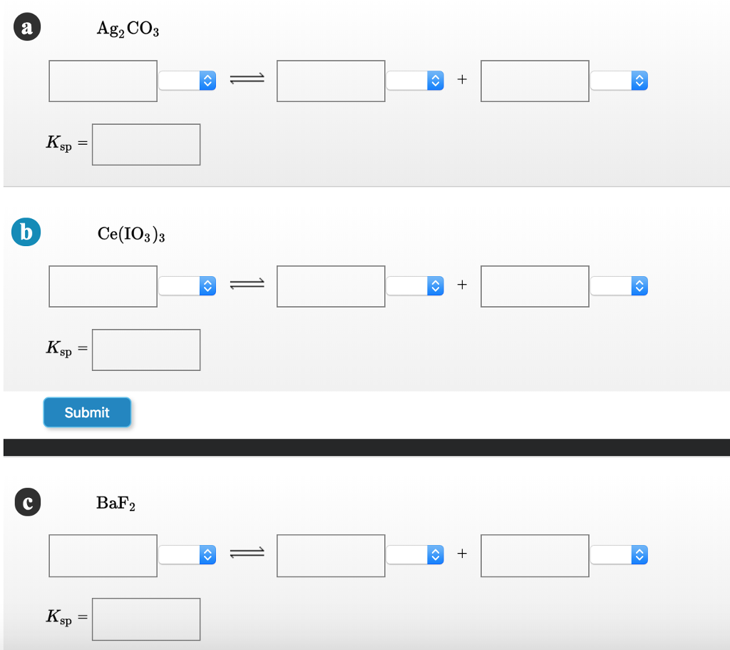Click the reactant input field for Ag2CO3
Screen dimensions: 730x650
103,81
